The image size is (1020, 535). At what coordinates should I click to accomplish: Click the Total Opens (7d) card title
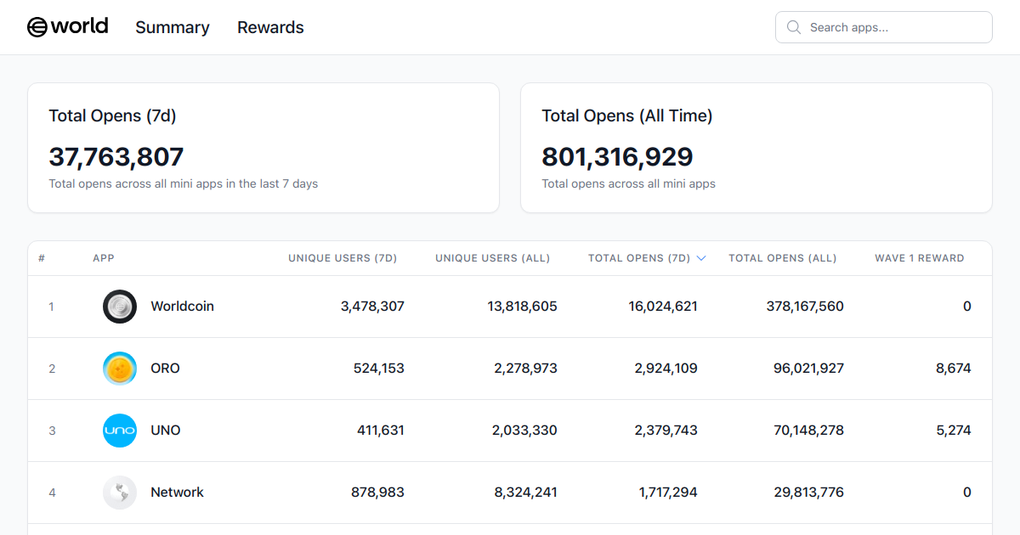pyautogui.click(x=112, y=115)
